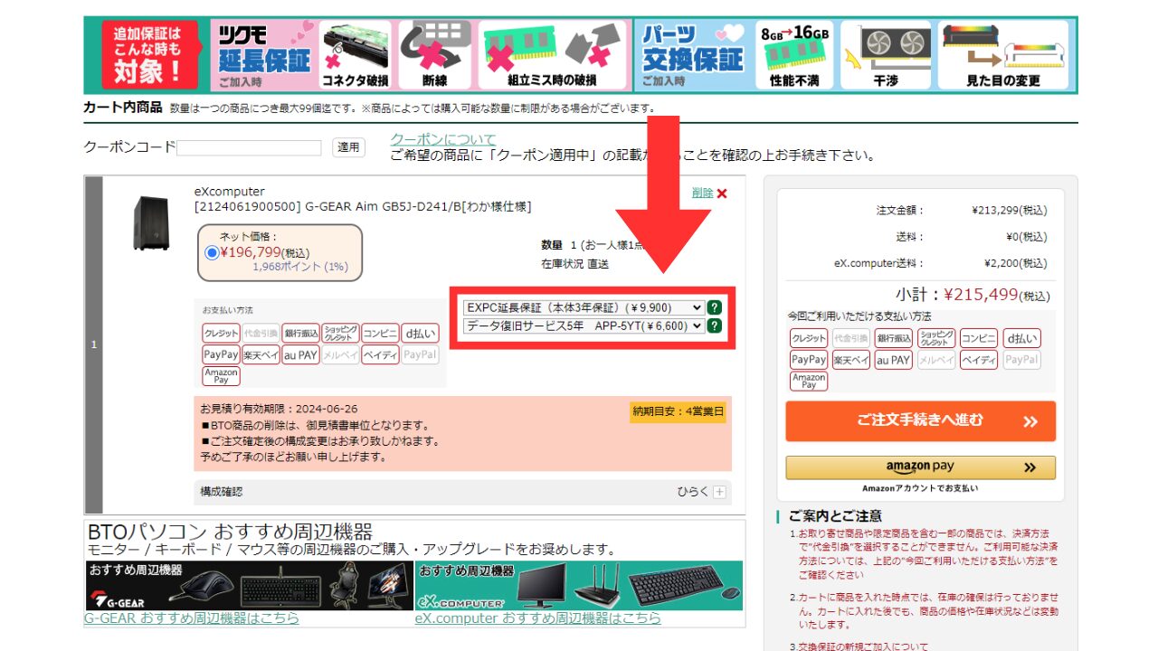Image resolution: width=1158 pixels, height=651 pixels.
Task: Click the クレジット payment icon under お支払い方法
Action: pyautogui.click(x=221, y=333)
